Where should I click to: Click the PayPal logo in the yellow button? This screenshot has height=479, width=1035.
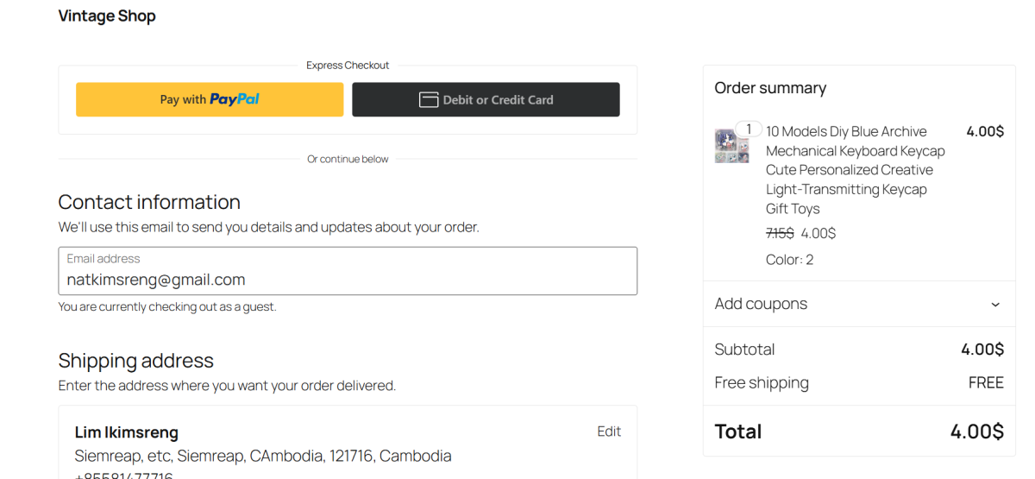click(x=234, y=100)
